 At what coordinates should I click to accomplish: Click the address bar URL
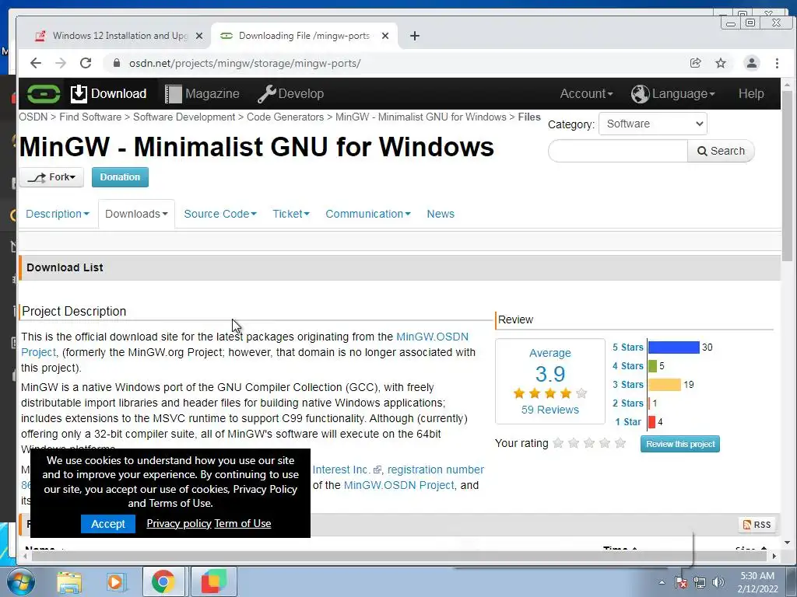point(244,63)
